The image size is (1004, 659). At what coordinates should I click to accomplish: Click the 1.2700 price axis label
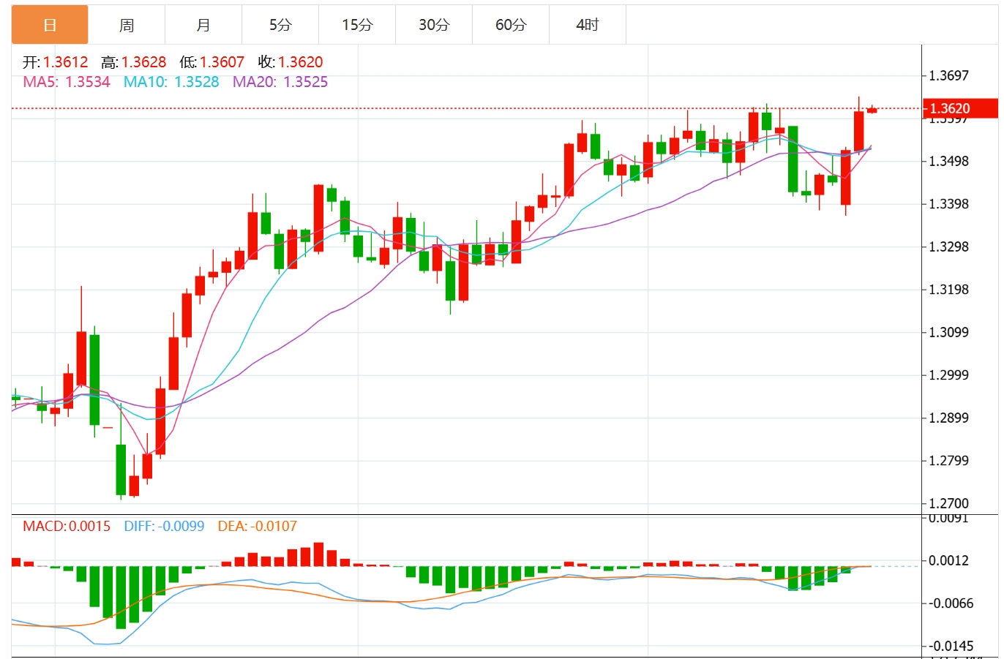pos(948,503)
